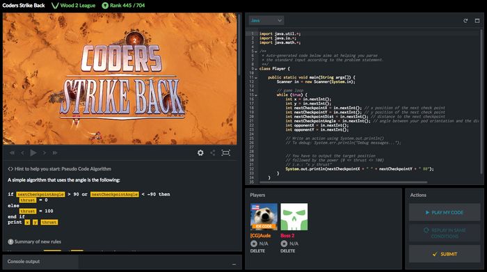487x272 pixels.
Task: Toggle fullscreen game viewer
Action: click(x=226, y=153)
